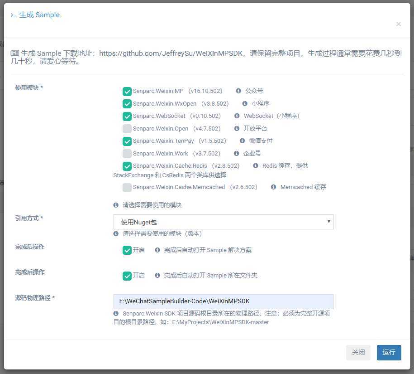Check the Senparc.Weixin.Open module

pos(127,129)
